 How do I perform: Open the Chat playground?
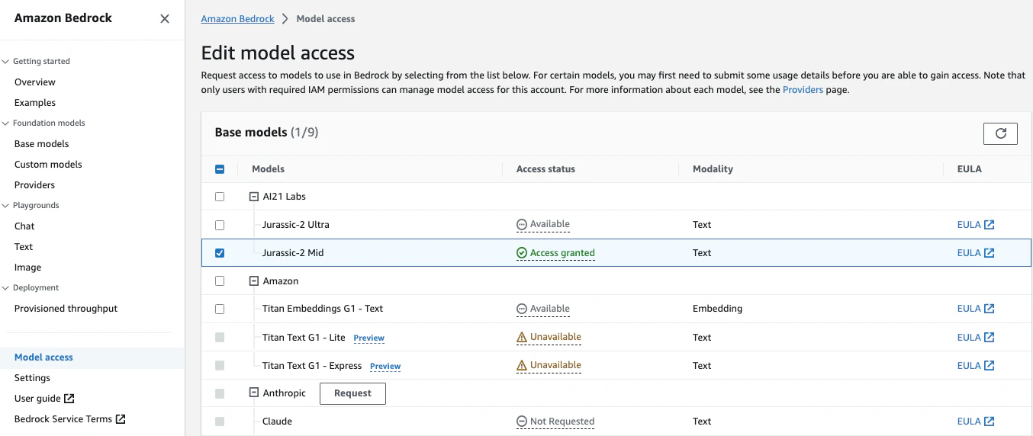(x=24, y=226)
